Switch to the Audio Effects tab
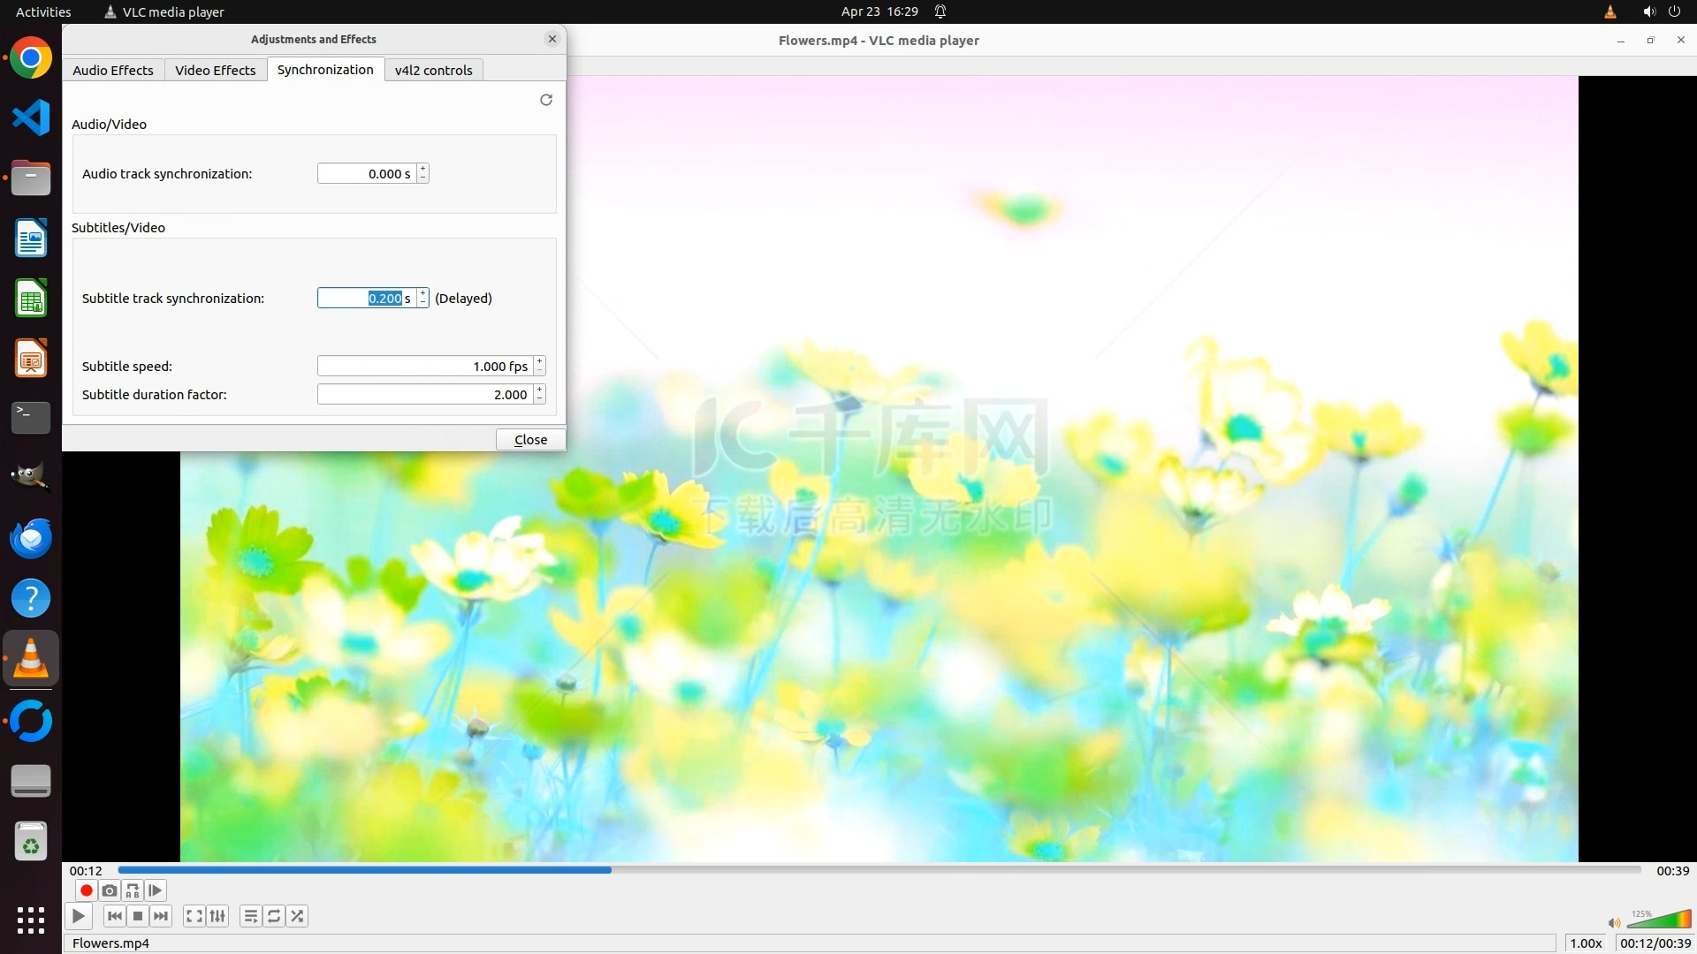The height and width of the screenshot is (954, 1697). [112, 71]
